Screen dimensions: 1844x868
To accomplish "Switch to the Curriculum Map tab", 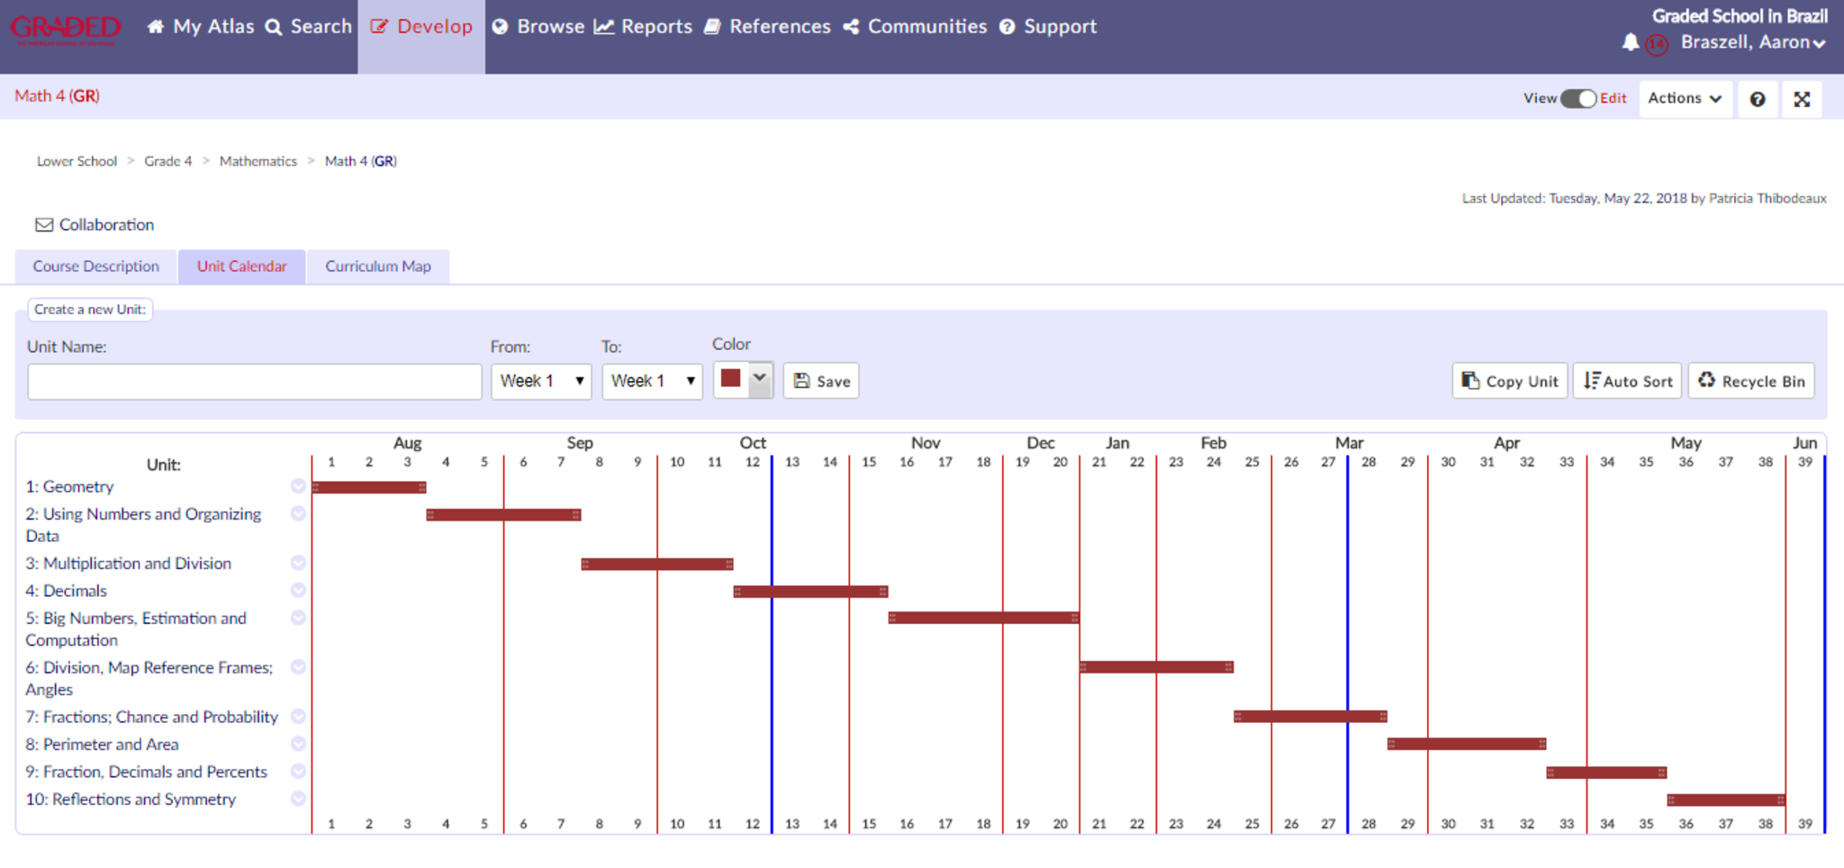I will click(377, 267).
